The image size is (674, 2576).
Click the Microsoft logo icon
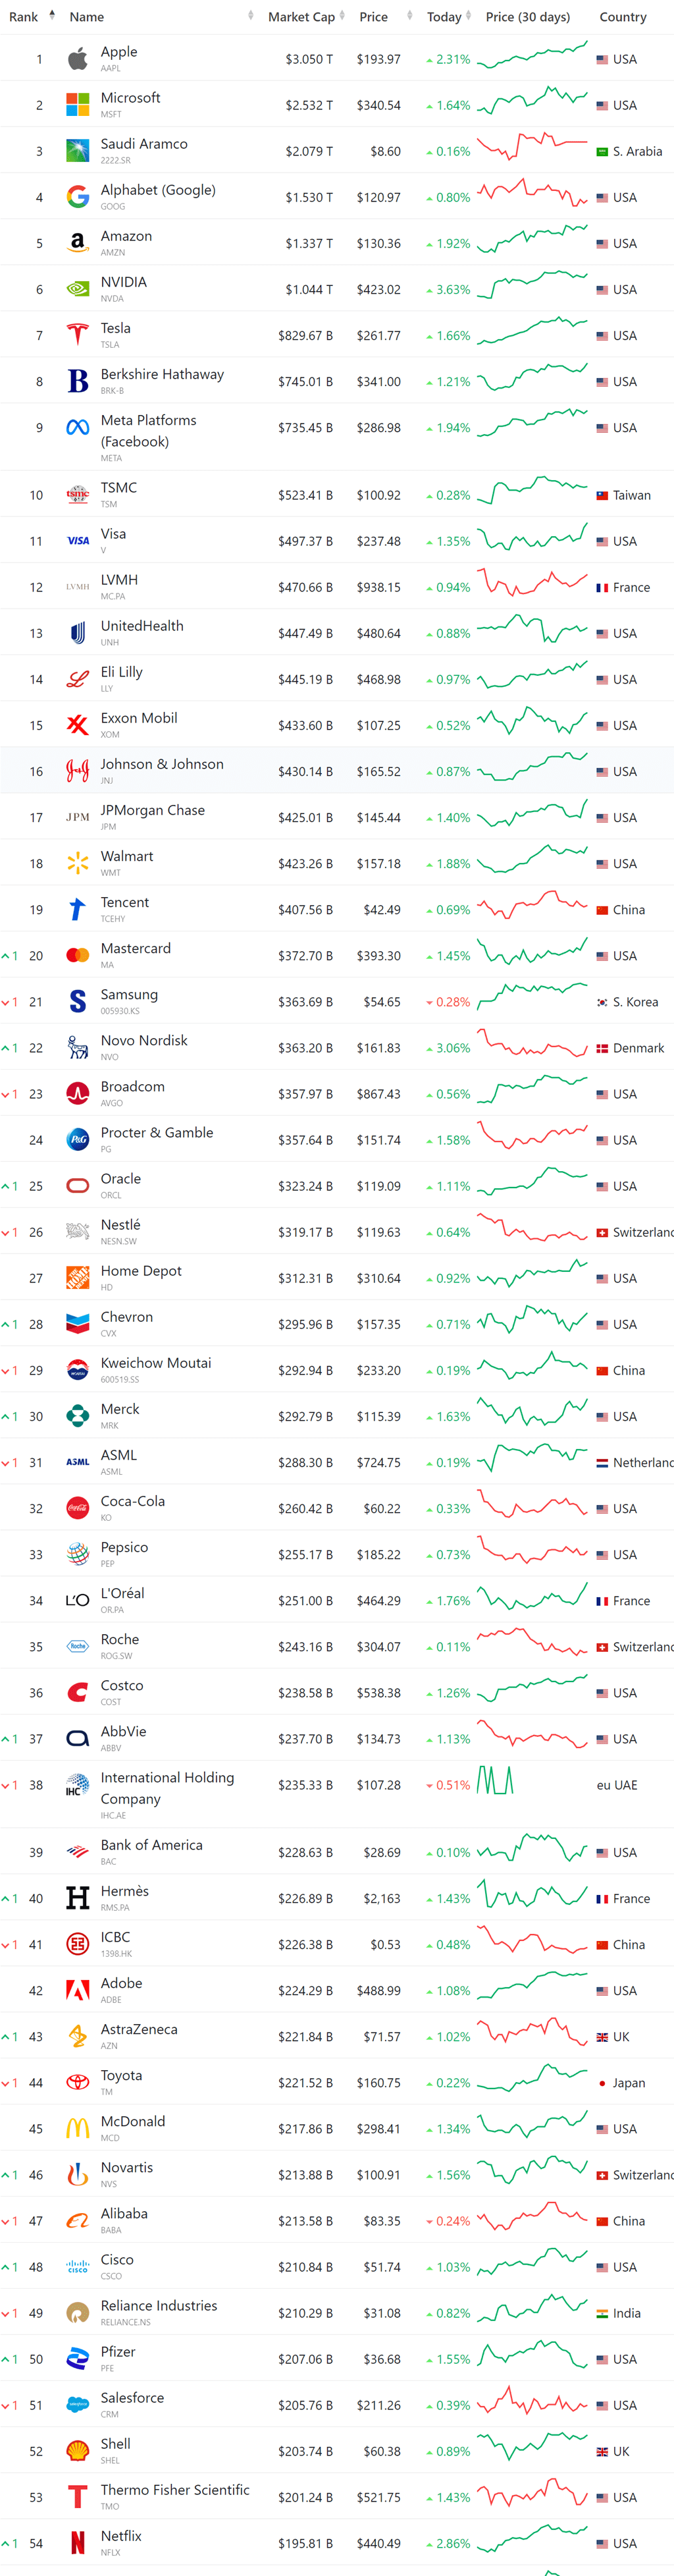[x=77, y=105]
